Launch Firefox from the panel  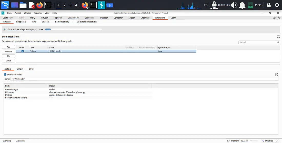pos(39,5)
